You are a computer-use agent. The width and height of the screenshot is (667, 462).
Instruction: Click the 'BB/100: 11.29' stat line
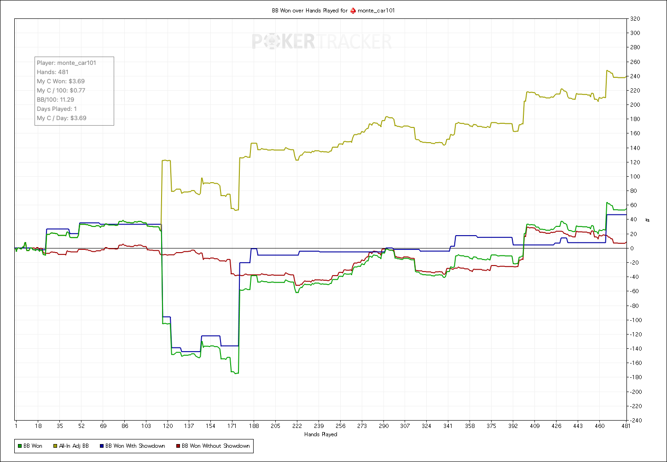pos(55,99)
